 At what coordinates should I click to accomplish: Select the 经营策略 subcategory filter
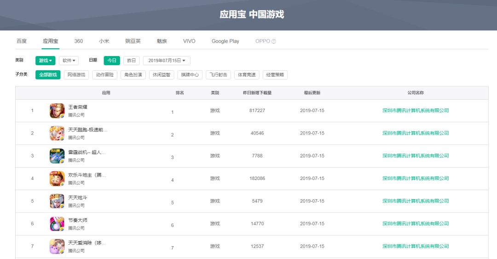point(275,75)
